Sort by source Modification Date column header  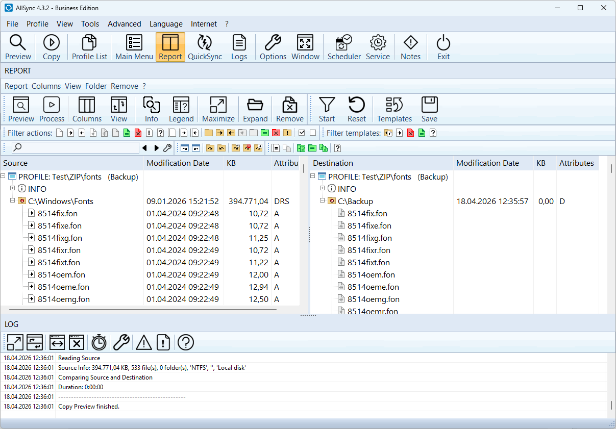click(x=178, y=163)
